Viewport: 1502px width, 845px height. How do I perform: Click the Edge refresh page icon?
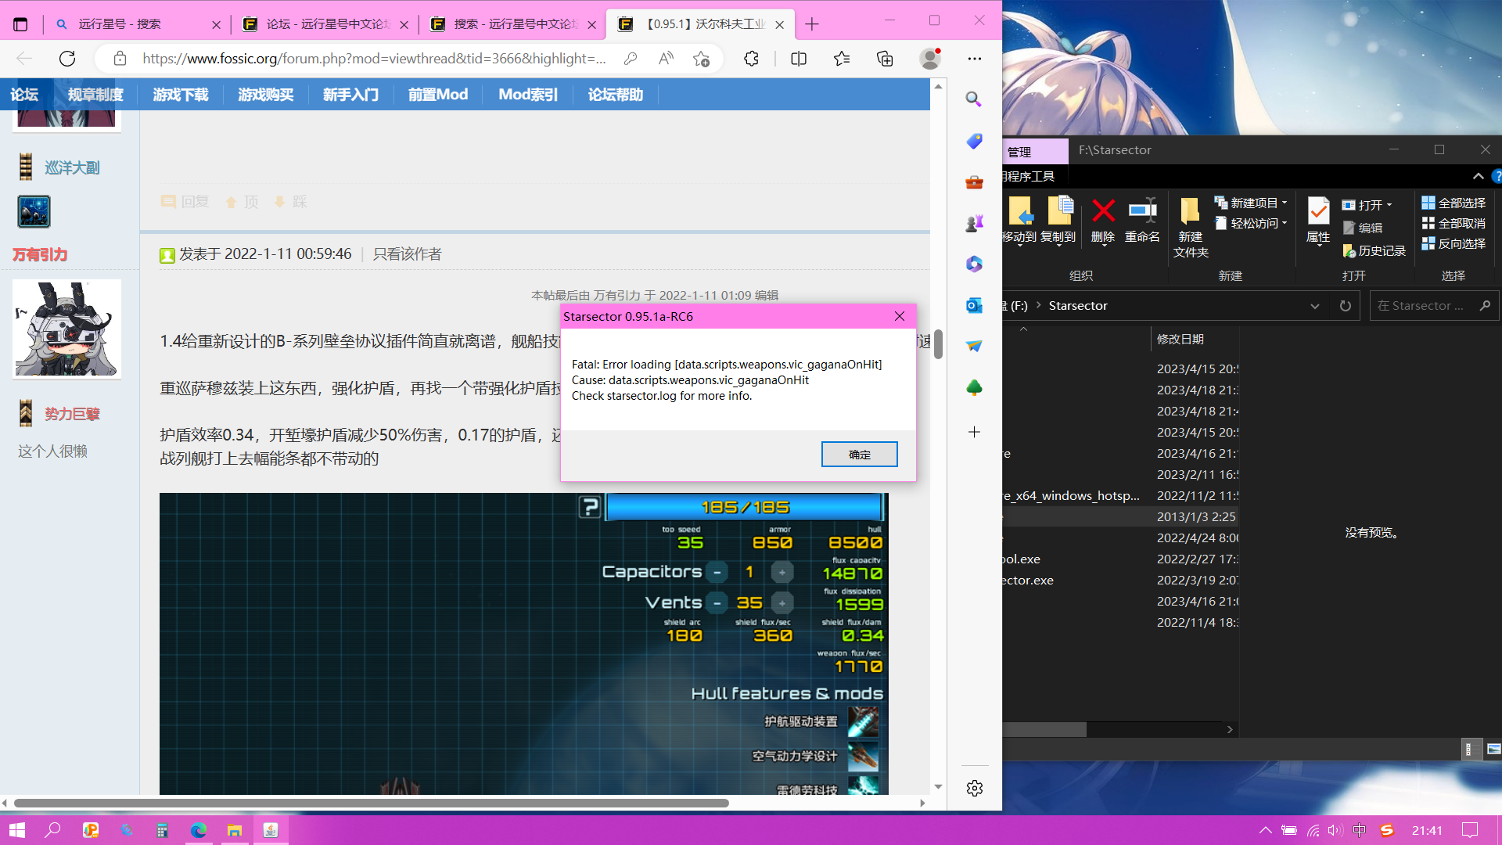(67, 59)
